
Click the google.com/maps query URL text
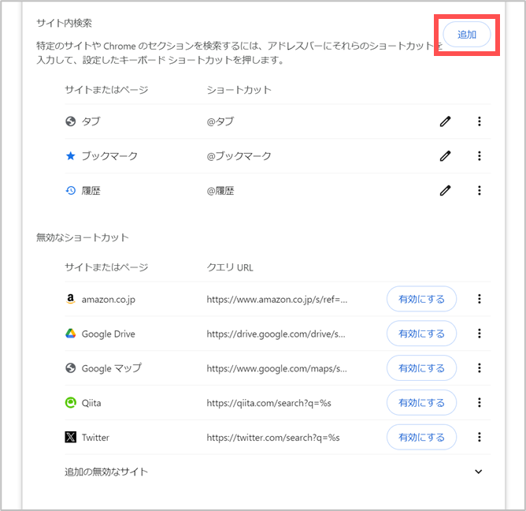tap(276, 368)
